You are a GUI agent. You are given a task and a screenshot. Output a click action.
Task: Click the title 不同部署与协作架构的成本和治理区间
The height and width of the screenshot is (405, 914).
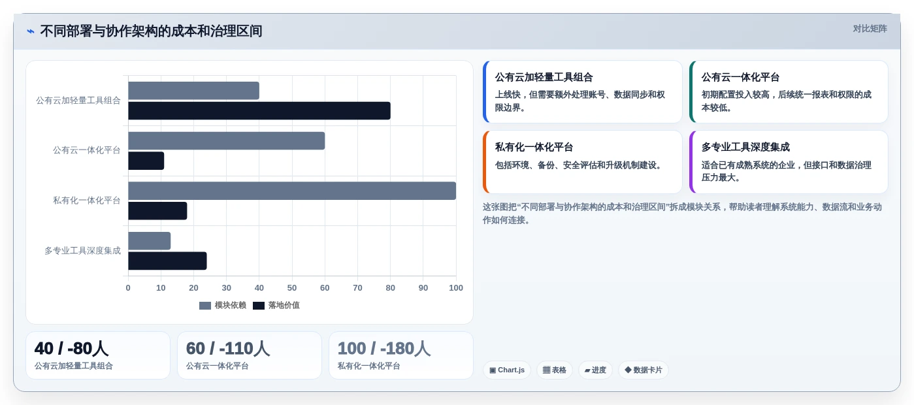[x=151, y=31]
